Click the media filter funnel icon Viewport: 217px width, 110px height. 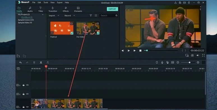pyautogui.click(x=91, y=15)
